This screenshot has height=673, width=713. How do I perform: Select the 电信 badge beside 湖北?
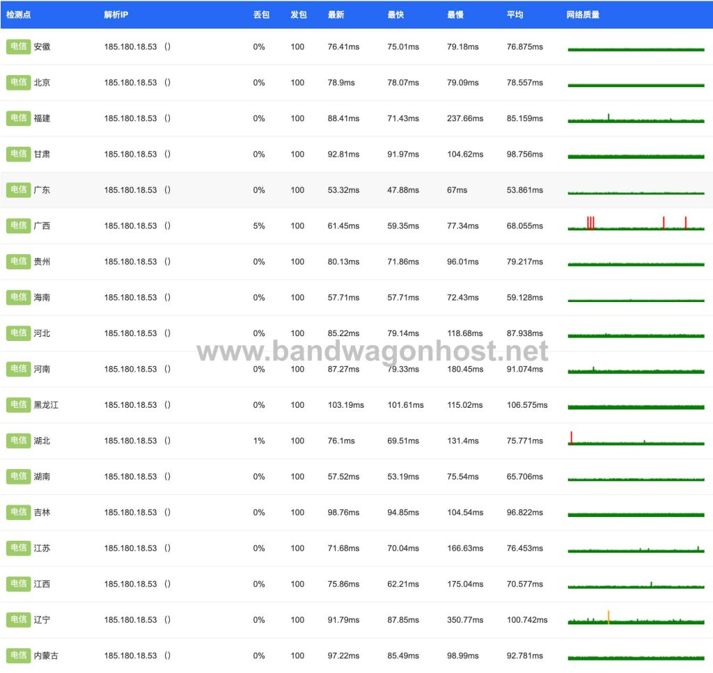tap(18, 441)
